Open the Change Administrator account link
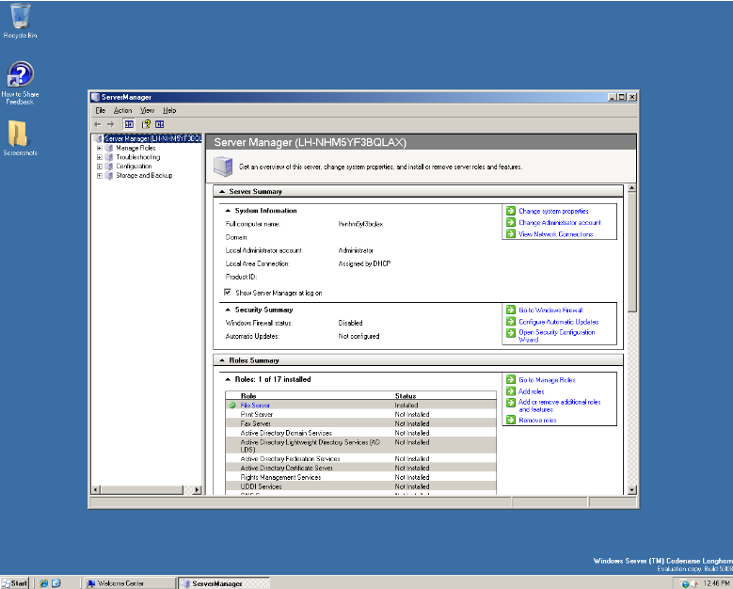Screen dimensions: 733x589 click(x=560, y=222)
